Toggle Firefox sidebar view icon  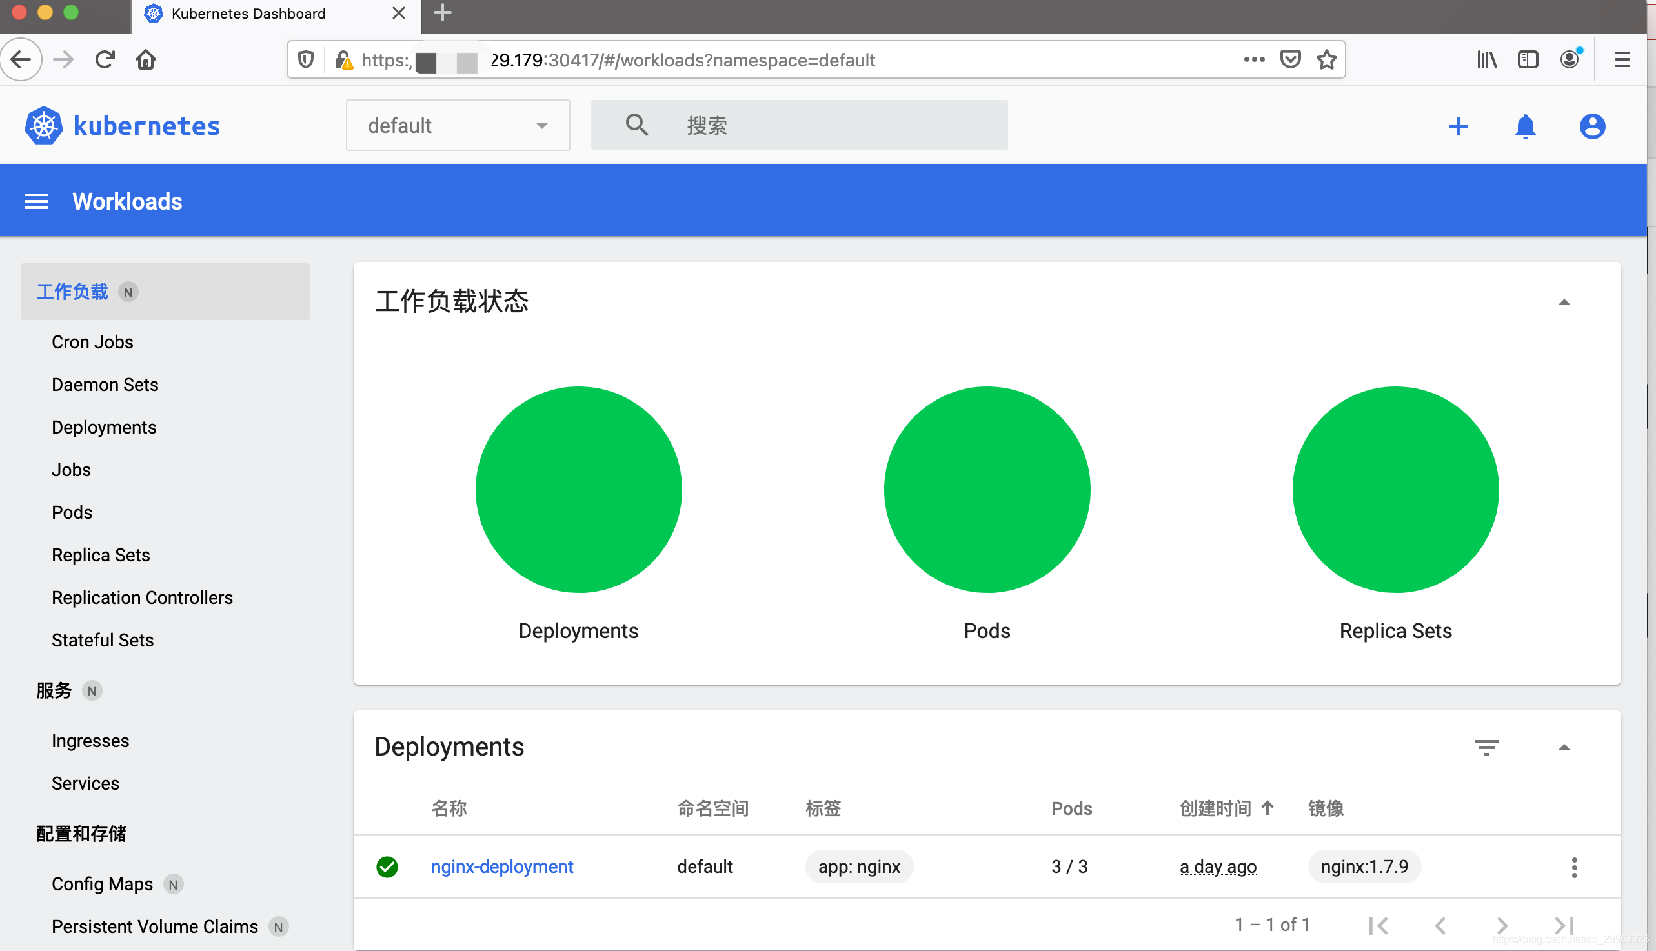[x=1528, y=60]
